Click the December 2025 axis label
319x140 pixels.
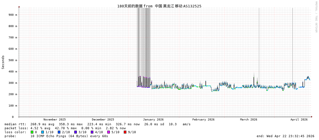click(x=103, y=120)
